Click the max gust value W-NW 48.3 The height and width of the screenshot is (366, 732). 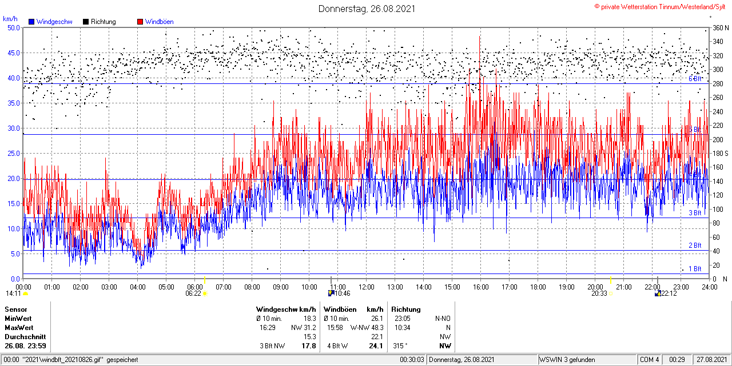pos(367,328)
